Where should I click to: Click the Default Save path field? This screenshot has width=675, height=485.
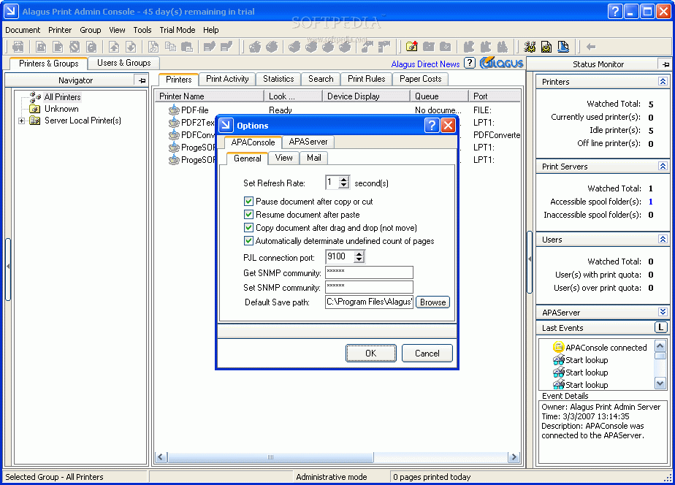coord(369,302)
